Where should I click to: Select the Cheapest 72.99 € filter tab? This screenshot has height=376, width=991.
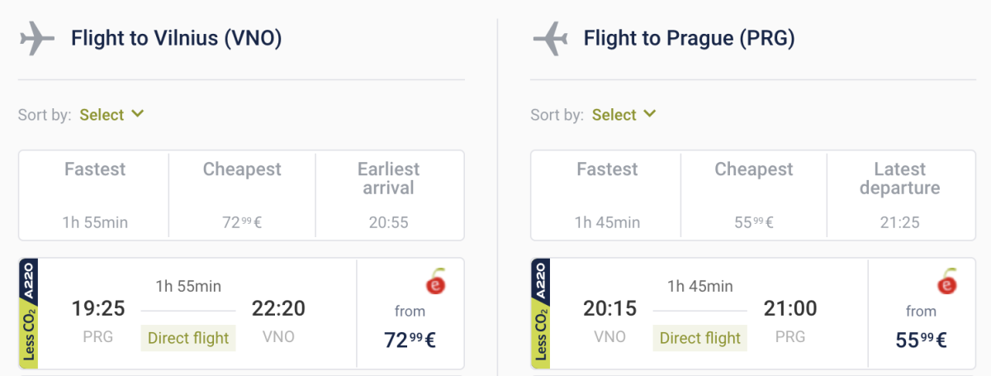click(242, 195)
